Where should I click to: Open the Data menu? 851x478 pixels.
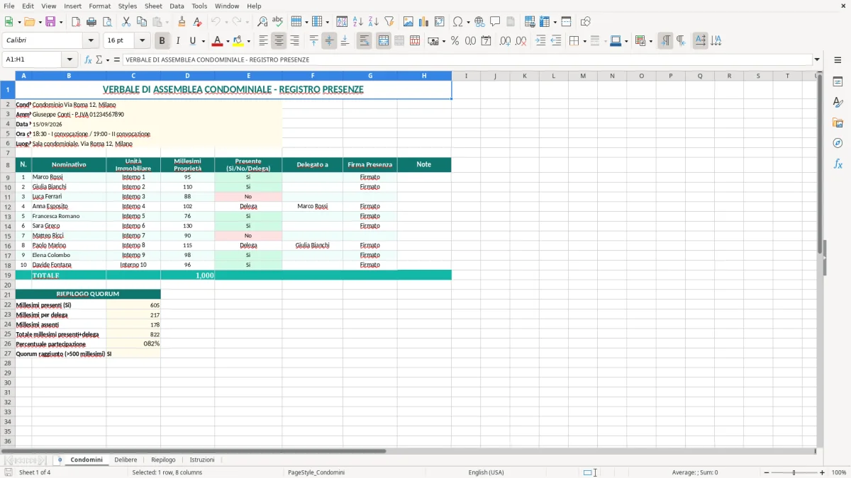(x=177, y=6)
